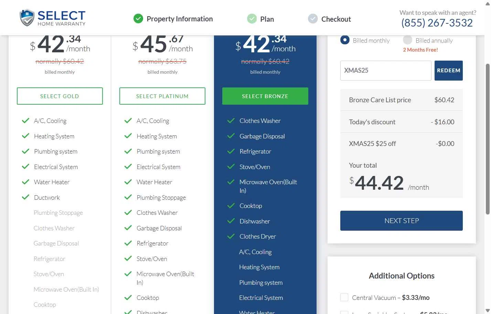The width and height of the screenshot is (491, 314).
Task: Click Platinum plan normally $63.75 price
Action: tap(162, 61)
